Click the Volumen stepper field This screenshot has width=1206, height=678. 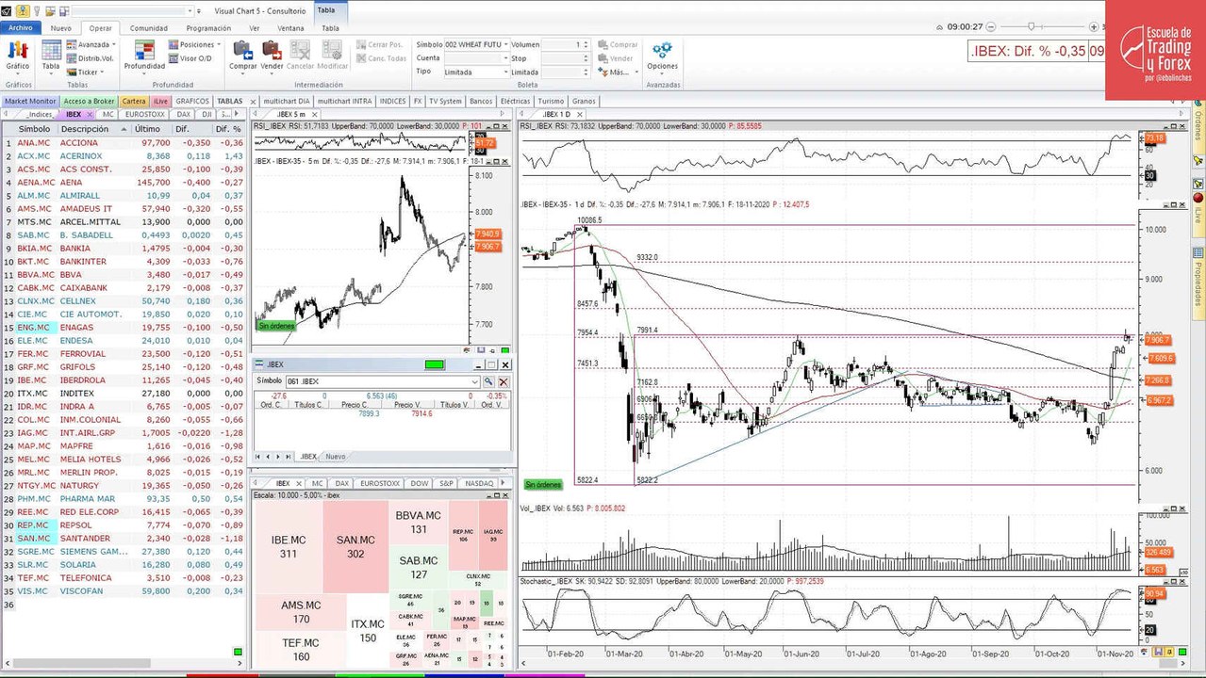click(566, 44)
